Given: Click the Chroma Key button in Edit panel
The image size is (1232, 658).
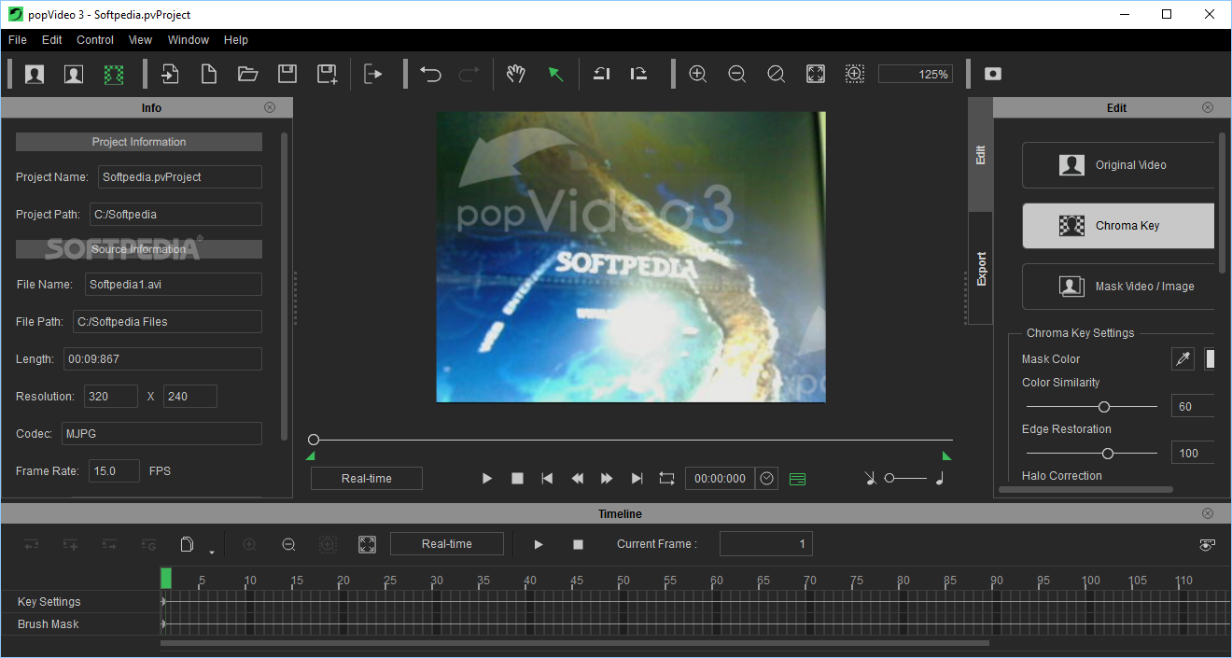Looking at the screenshot, I should point(1118,226).
